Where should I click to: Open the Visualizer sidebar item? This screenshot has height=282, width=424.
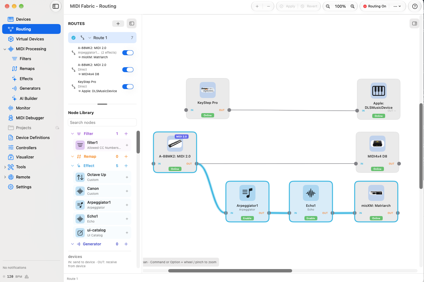[x=31, y=157]
